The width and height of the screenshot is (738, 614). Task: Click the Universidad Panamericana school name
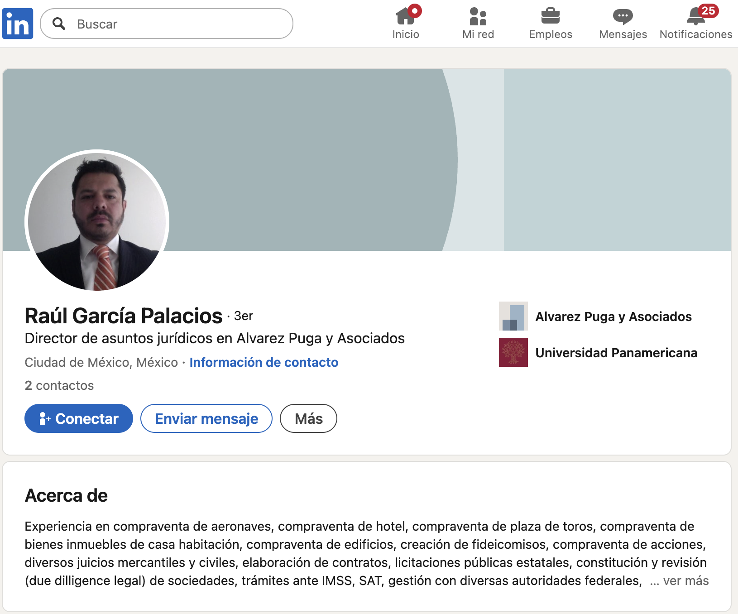(x=616, y=353)
